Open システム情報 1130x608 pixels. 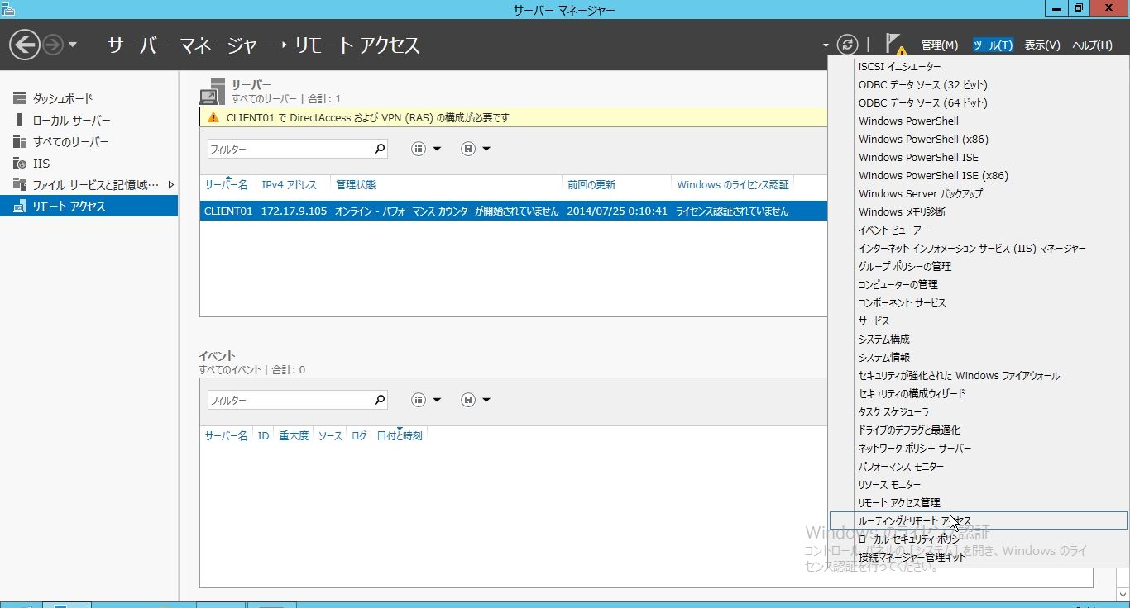979,358
